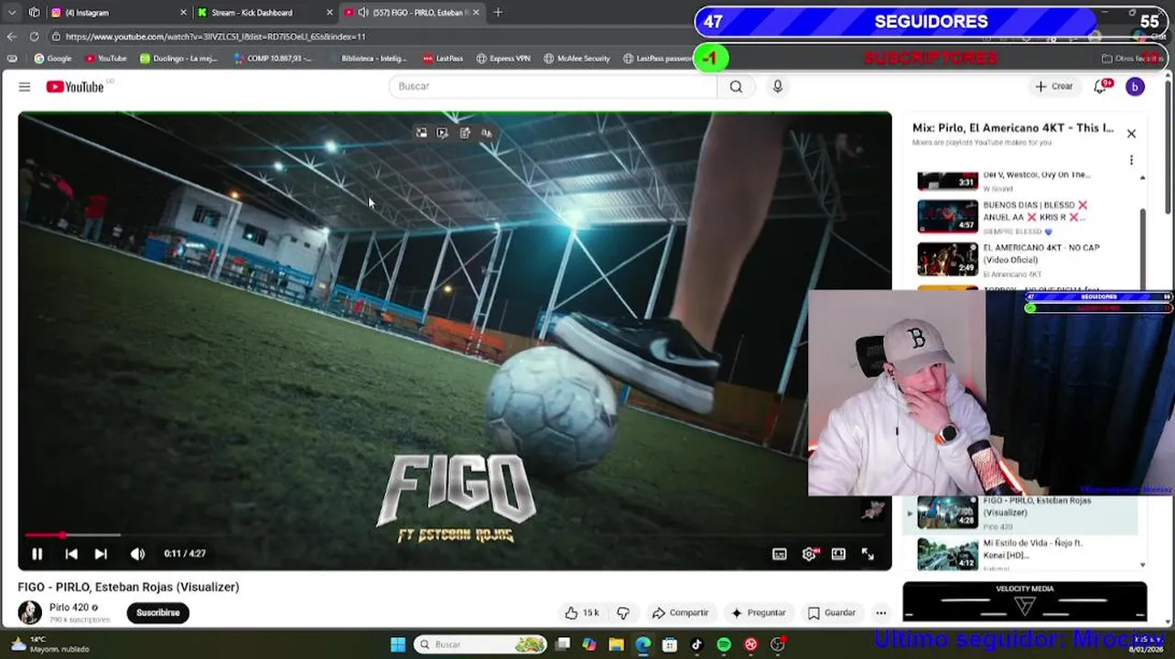Open player settings gear icon
1175x659 pixels.
pos(810,554)
